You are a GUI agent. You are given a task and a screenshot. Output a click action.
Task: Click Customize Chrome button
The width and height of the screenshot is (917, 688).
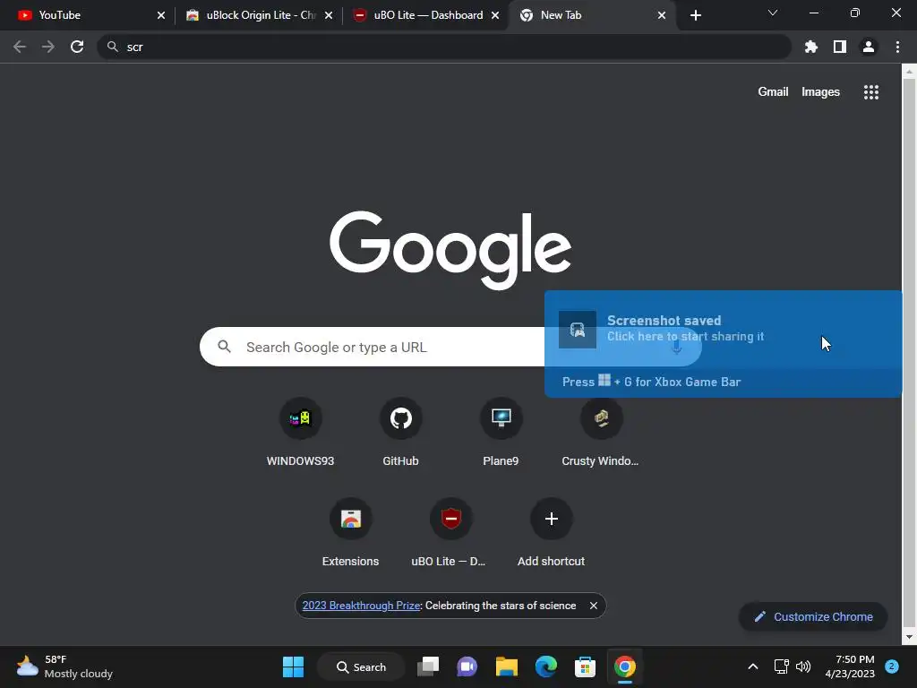click(x=813, y=616)
